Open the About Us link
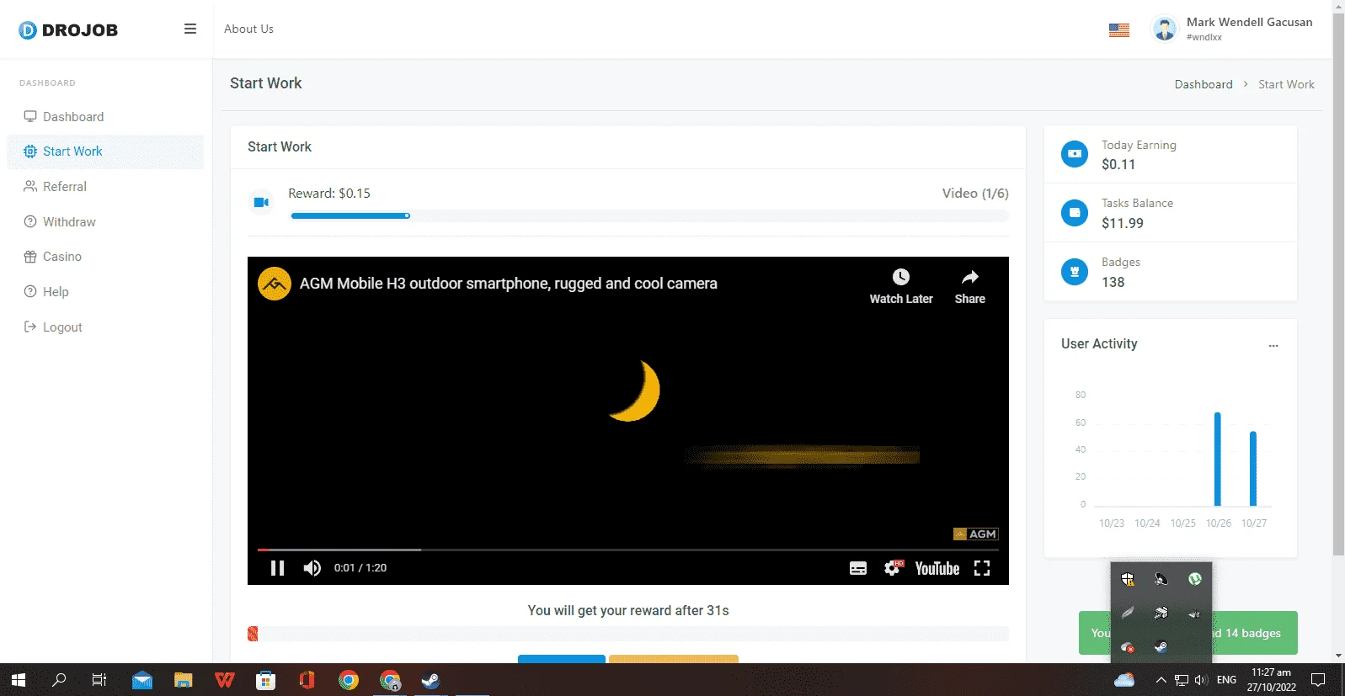The image size is (1345, 696). [248, 29]
